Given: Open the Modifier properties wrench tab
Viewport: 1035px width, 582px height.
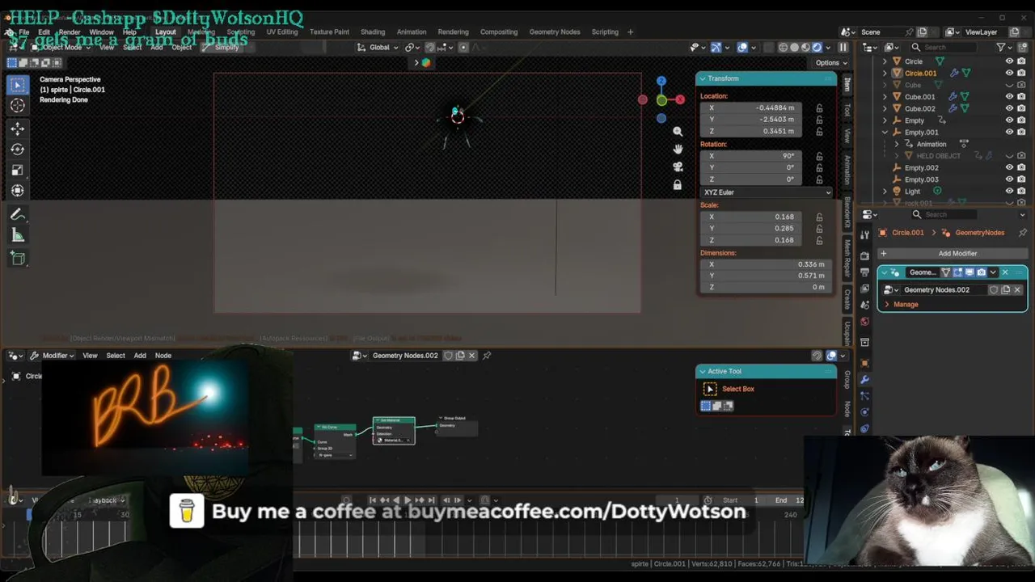Looking at the screenshot, I should click(864, 379).
